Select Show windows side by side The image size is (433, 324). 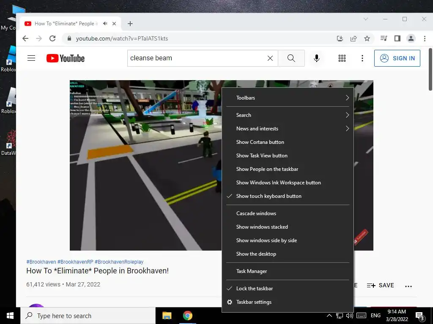(288, 240)
